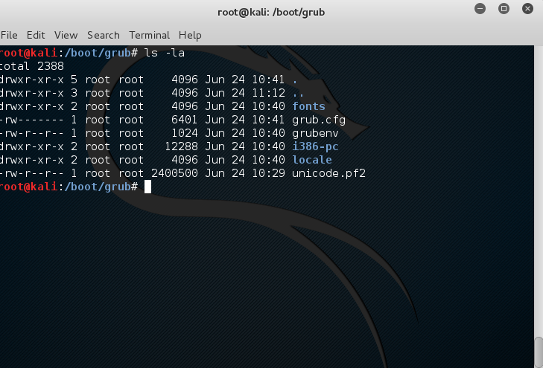
Task: Click the fonts directory name
Action: (308, 106)
